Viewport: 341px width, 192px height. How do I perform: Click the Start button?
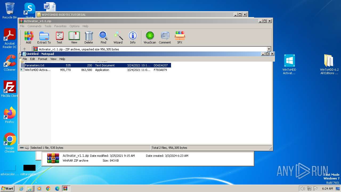click(x=7, y=188)
